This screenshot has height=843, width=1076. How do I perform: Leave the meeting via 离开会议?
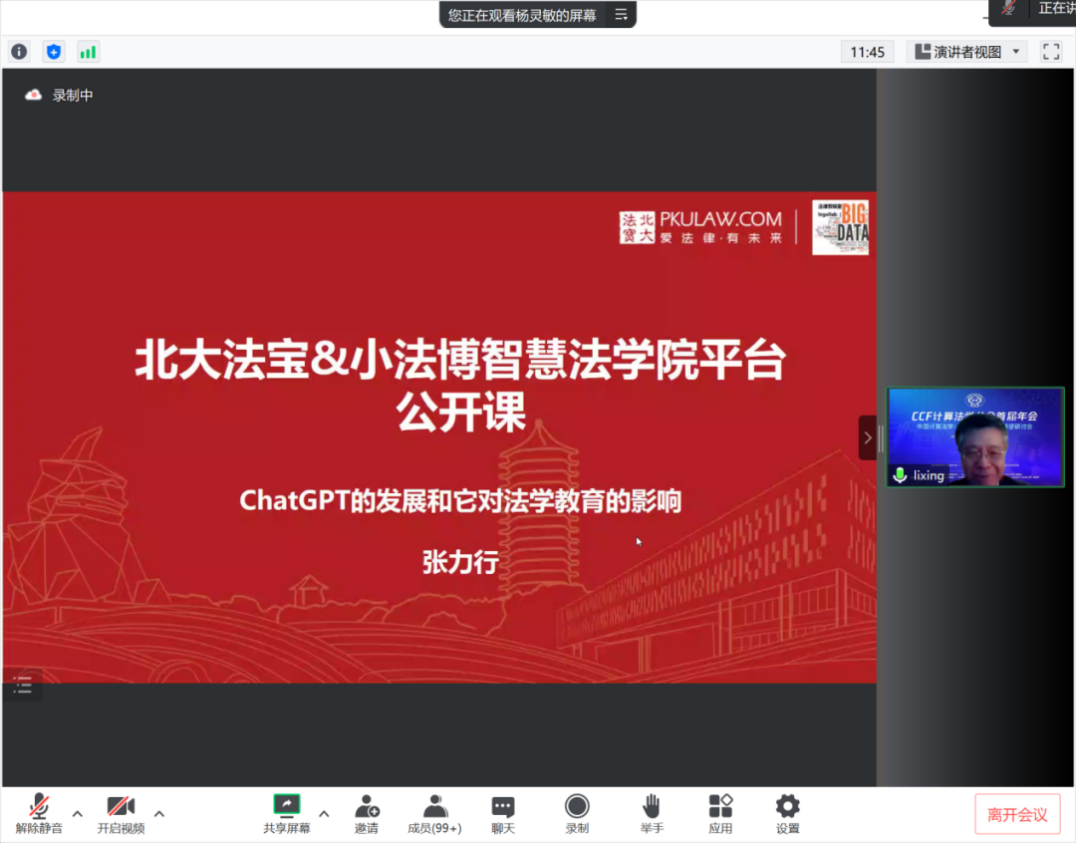[1017, 815]
